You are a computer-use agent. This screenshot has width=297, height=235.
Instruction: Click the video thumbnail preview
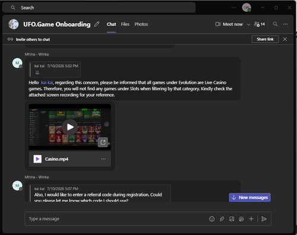70,127
